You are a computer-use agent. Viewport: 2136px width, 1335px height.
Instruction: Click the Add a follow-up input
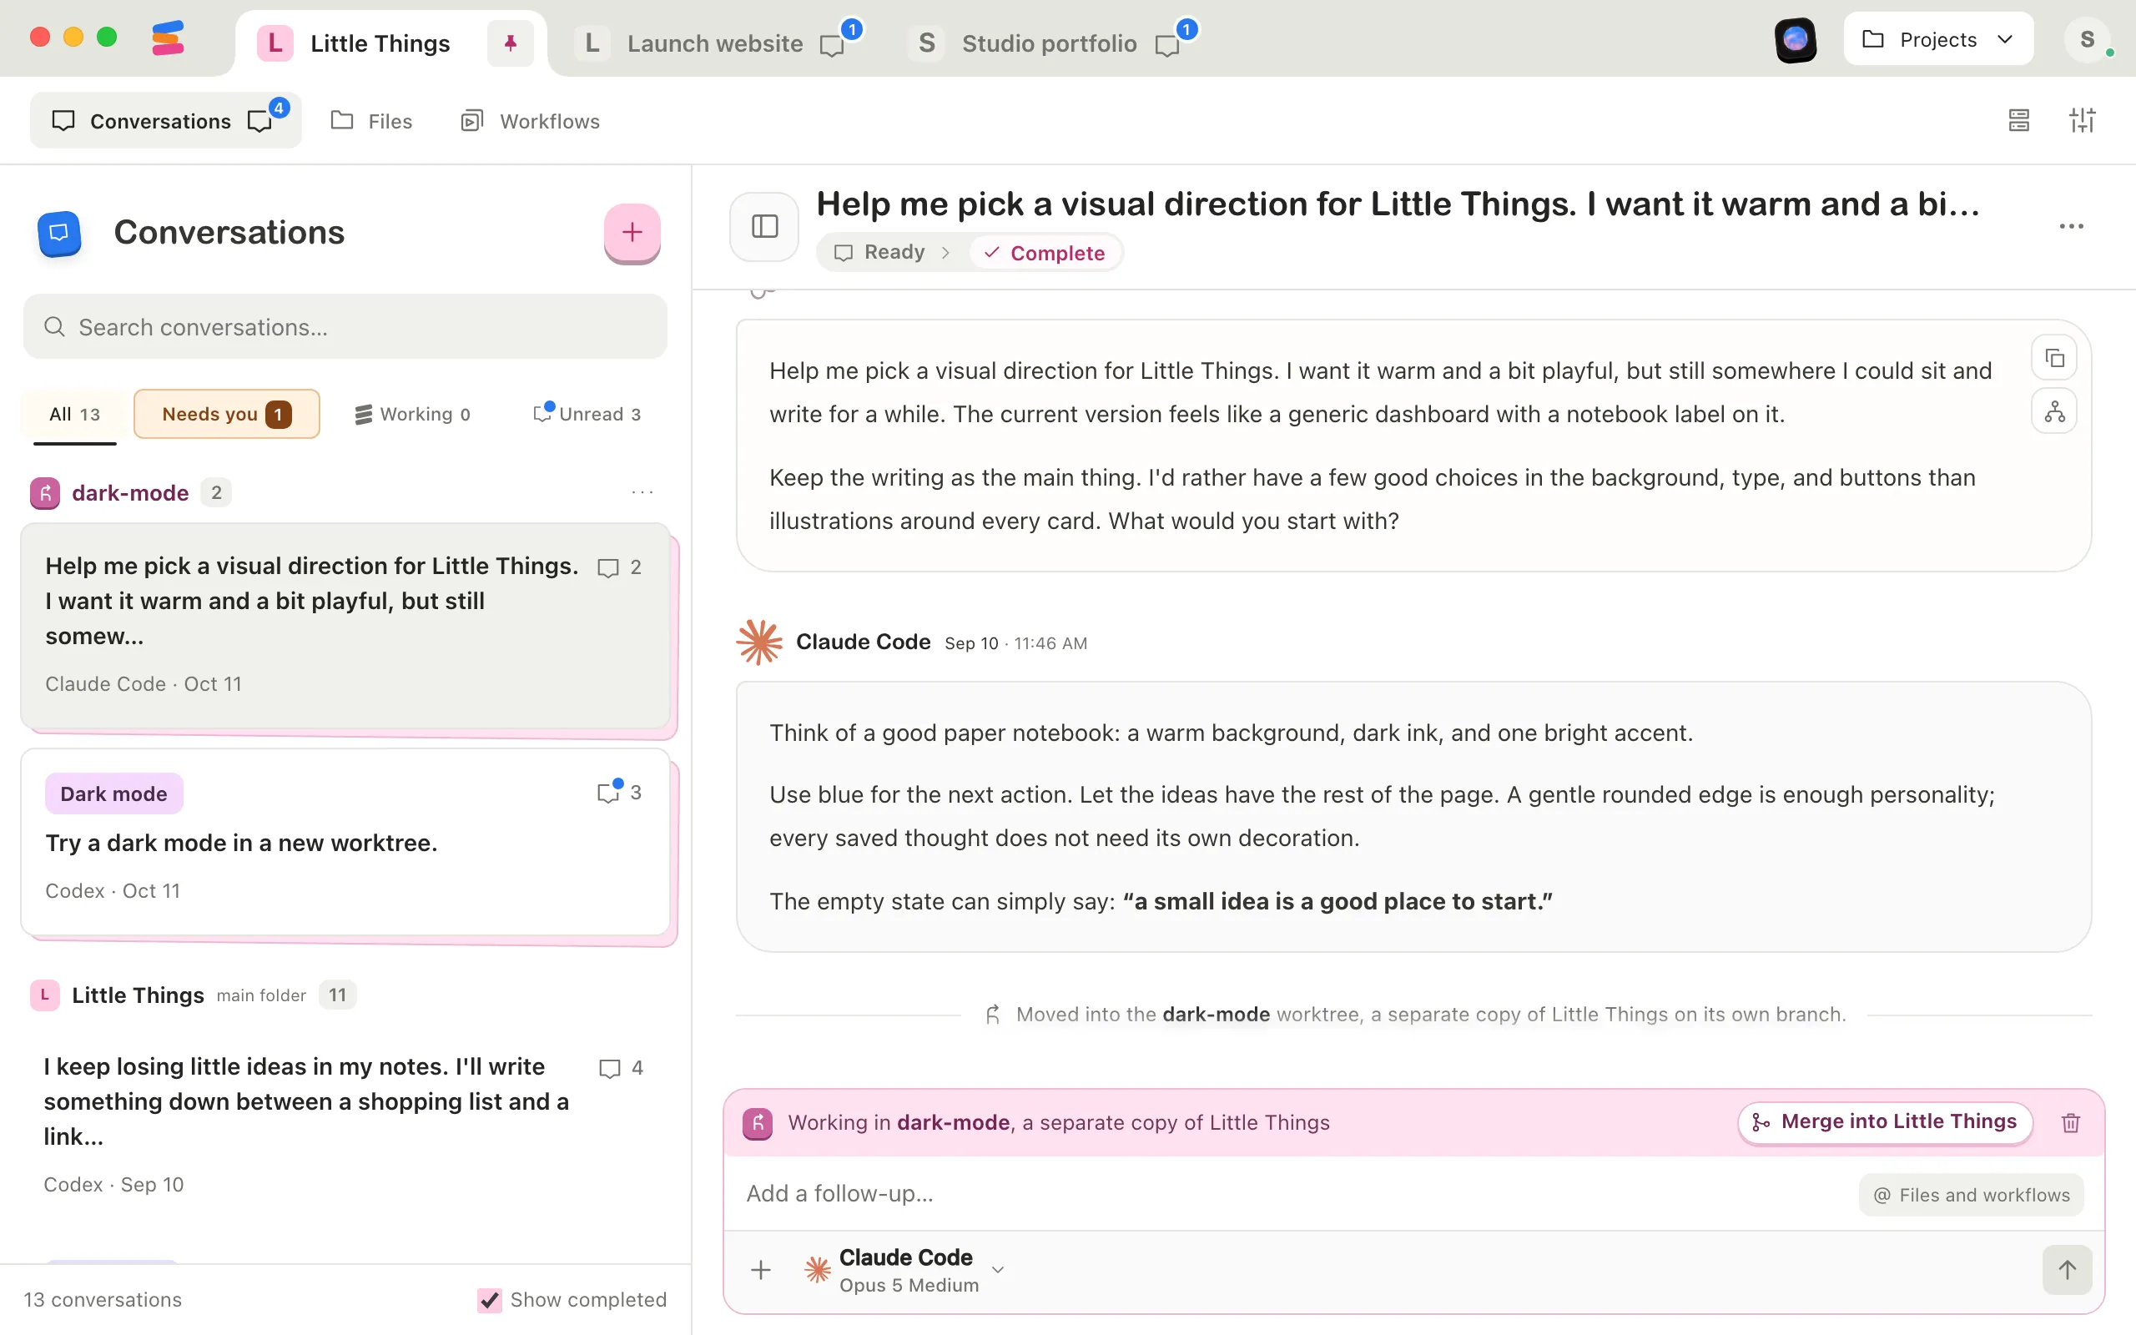pos(1288,1194)
